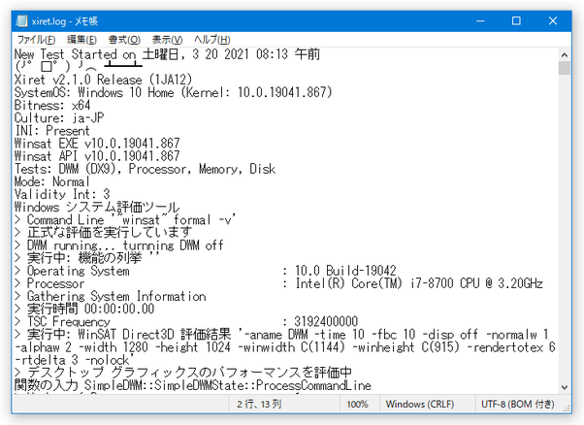Image resolution: width=584 pixels, height=425 pixels.
Task: Click the value 'Intel(R) Core(TM) i7-8700 CPU @ 3.20GHz'
Action: [419, 284]
